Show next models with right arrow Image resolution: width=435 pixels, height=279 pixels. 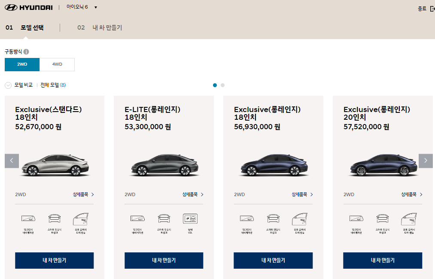426,161
